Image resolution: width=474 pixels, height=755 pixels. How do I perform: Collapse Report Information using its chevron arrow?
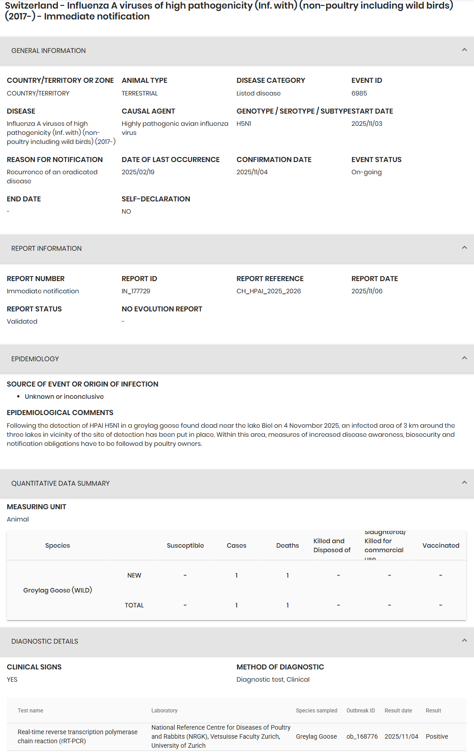pyautogui.click(x=464, y=248)
